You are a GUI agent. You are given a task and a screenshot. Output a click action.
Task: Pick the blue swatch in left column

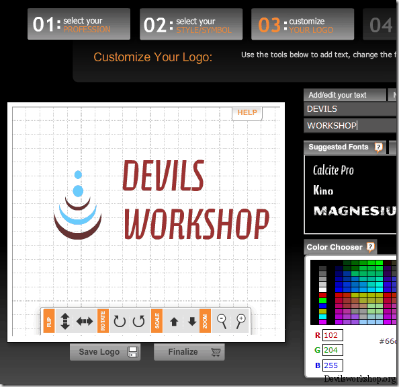[322, 306]
